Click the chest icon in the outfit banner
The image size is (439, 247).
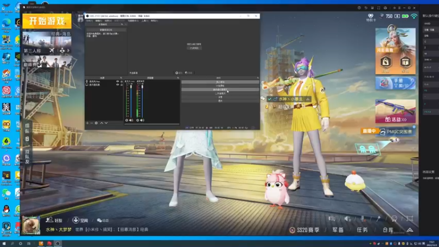pyautogui.click(x=406, y=62)
